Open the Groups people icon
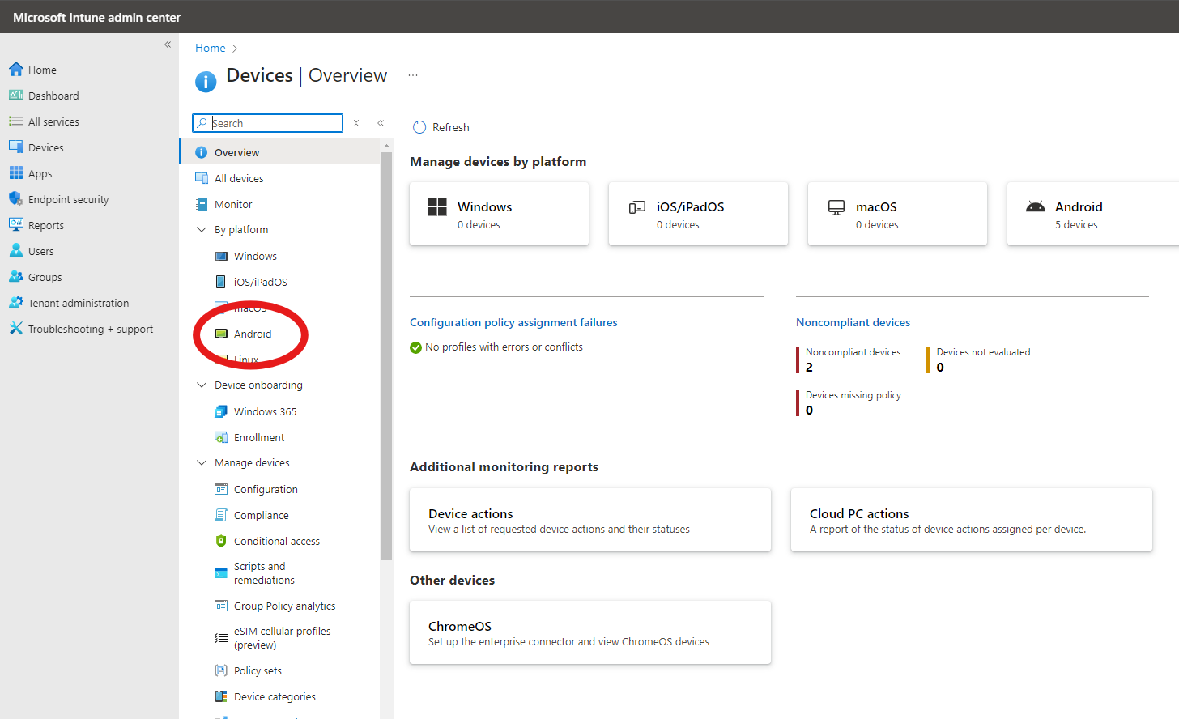This screenshot has width=1179, height=719. point(16,277)
